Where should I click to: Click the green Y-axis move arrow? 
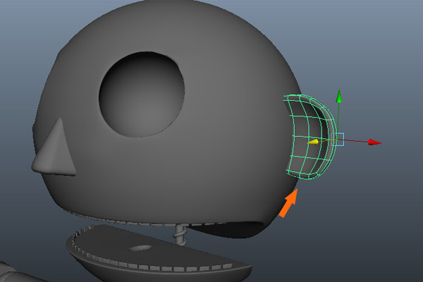point(339,96)
